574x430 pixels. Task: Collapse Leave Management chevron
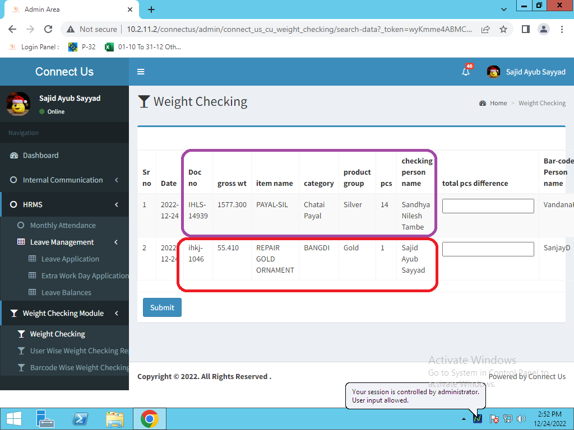[116, 242]
